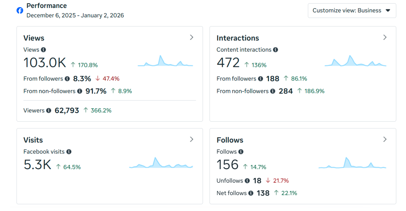Click the Unfollows info icon
The image size is (406, 211).
(x=247, y=181)
